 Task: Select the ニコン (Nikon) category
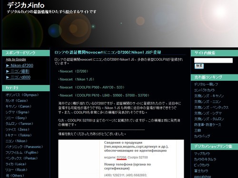[17, 141]
